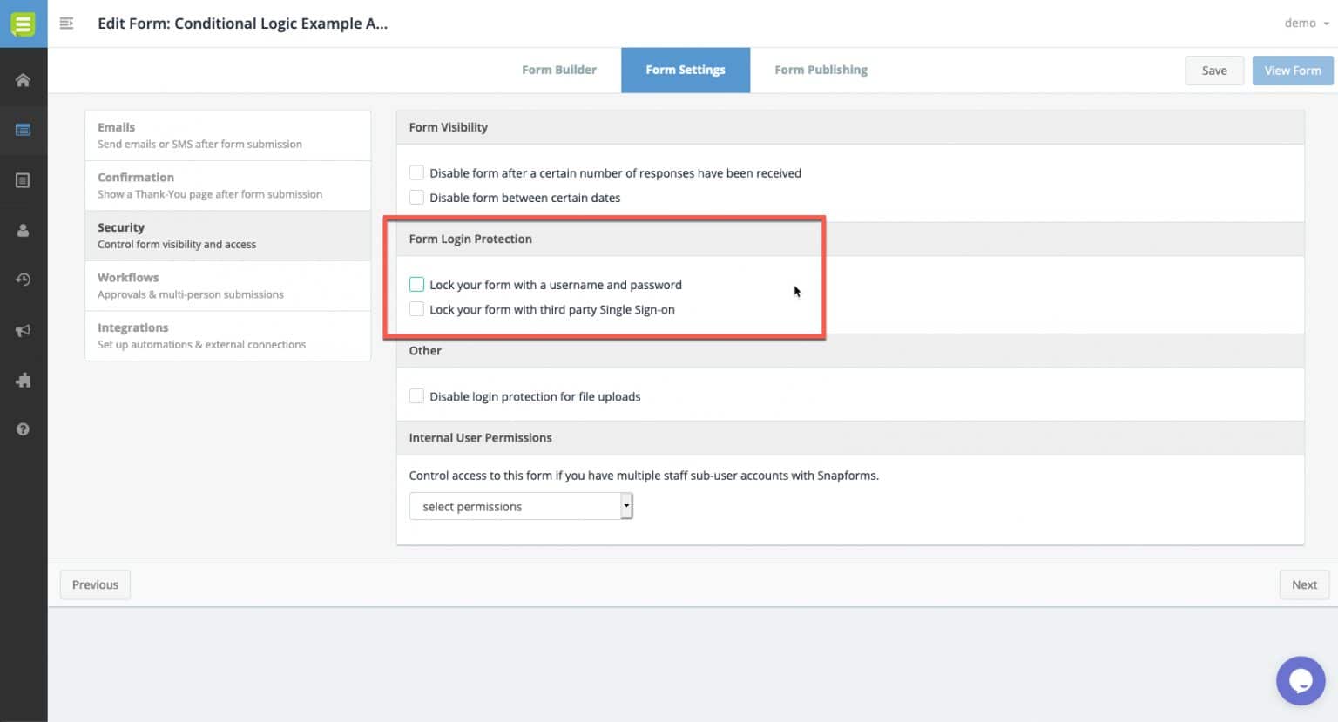Open Help via question mark icon
This screenshot has width=1338, height=722.
pos(24,428)
